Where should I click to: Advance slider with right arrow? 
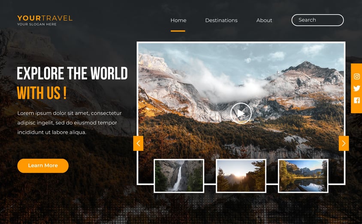(x=344, y=143)
